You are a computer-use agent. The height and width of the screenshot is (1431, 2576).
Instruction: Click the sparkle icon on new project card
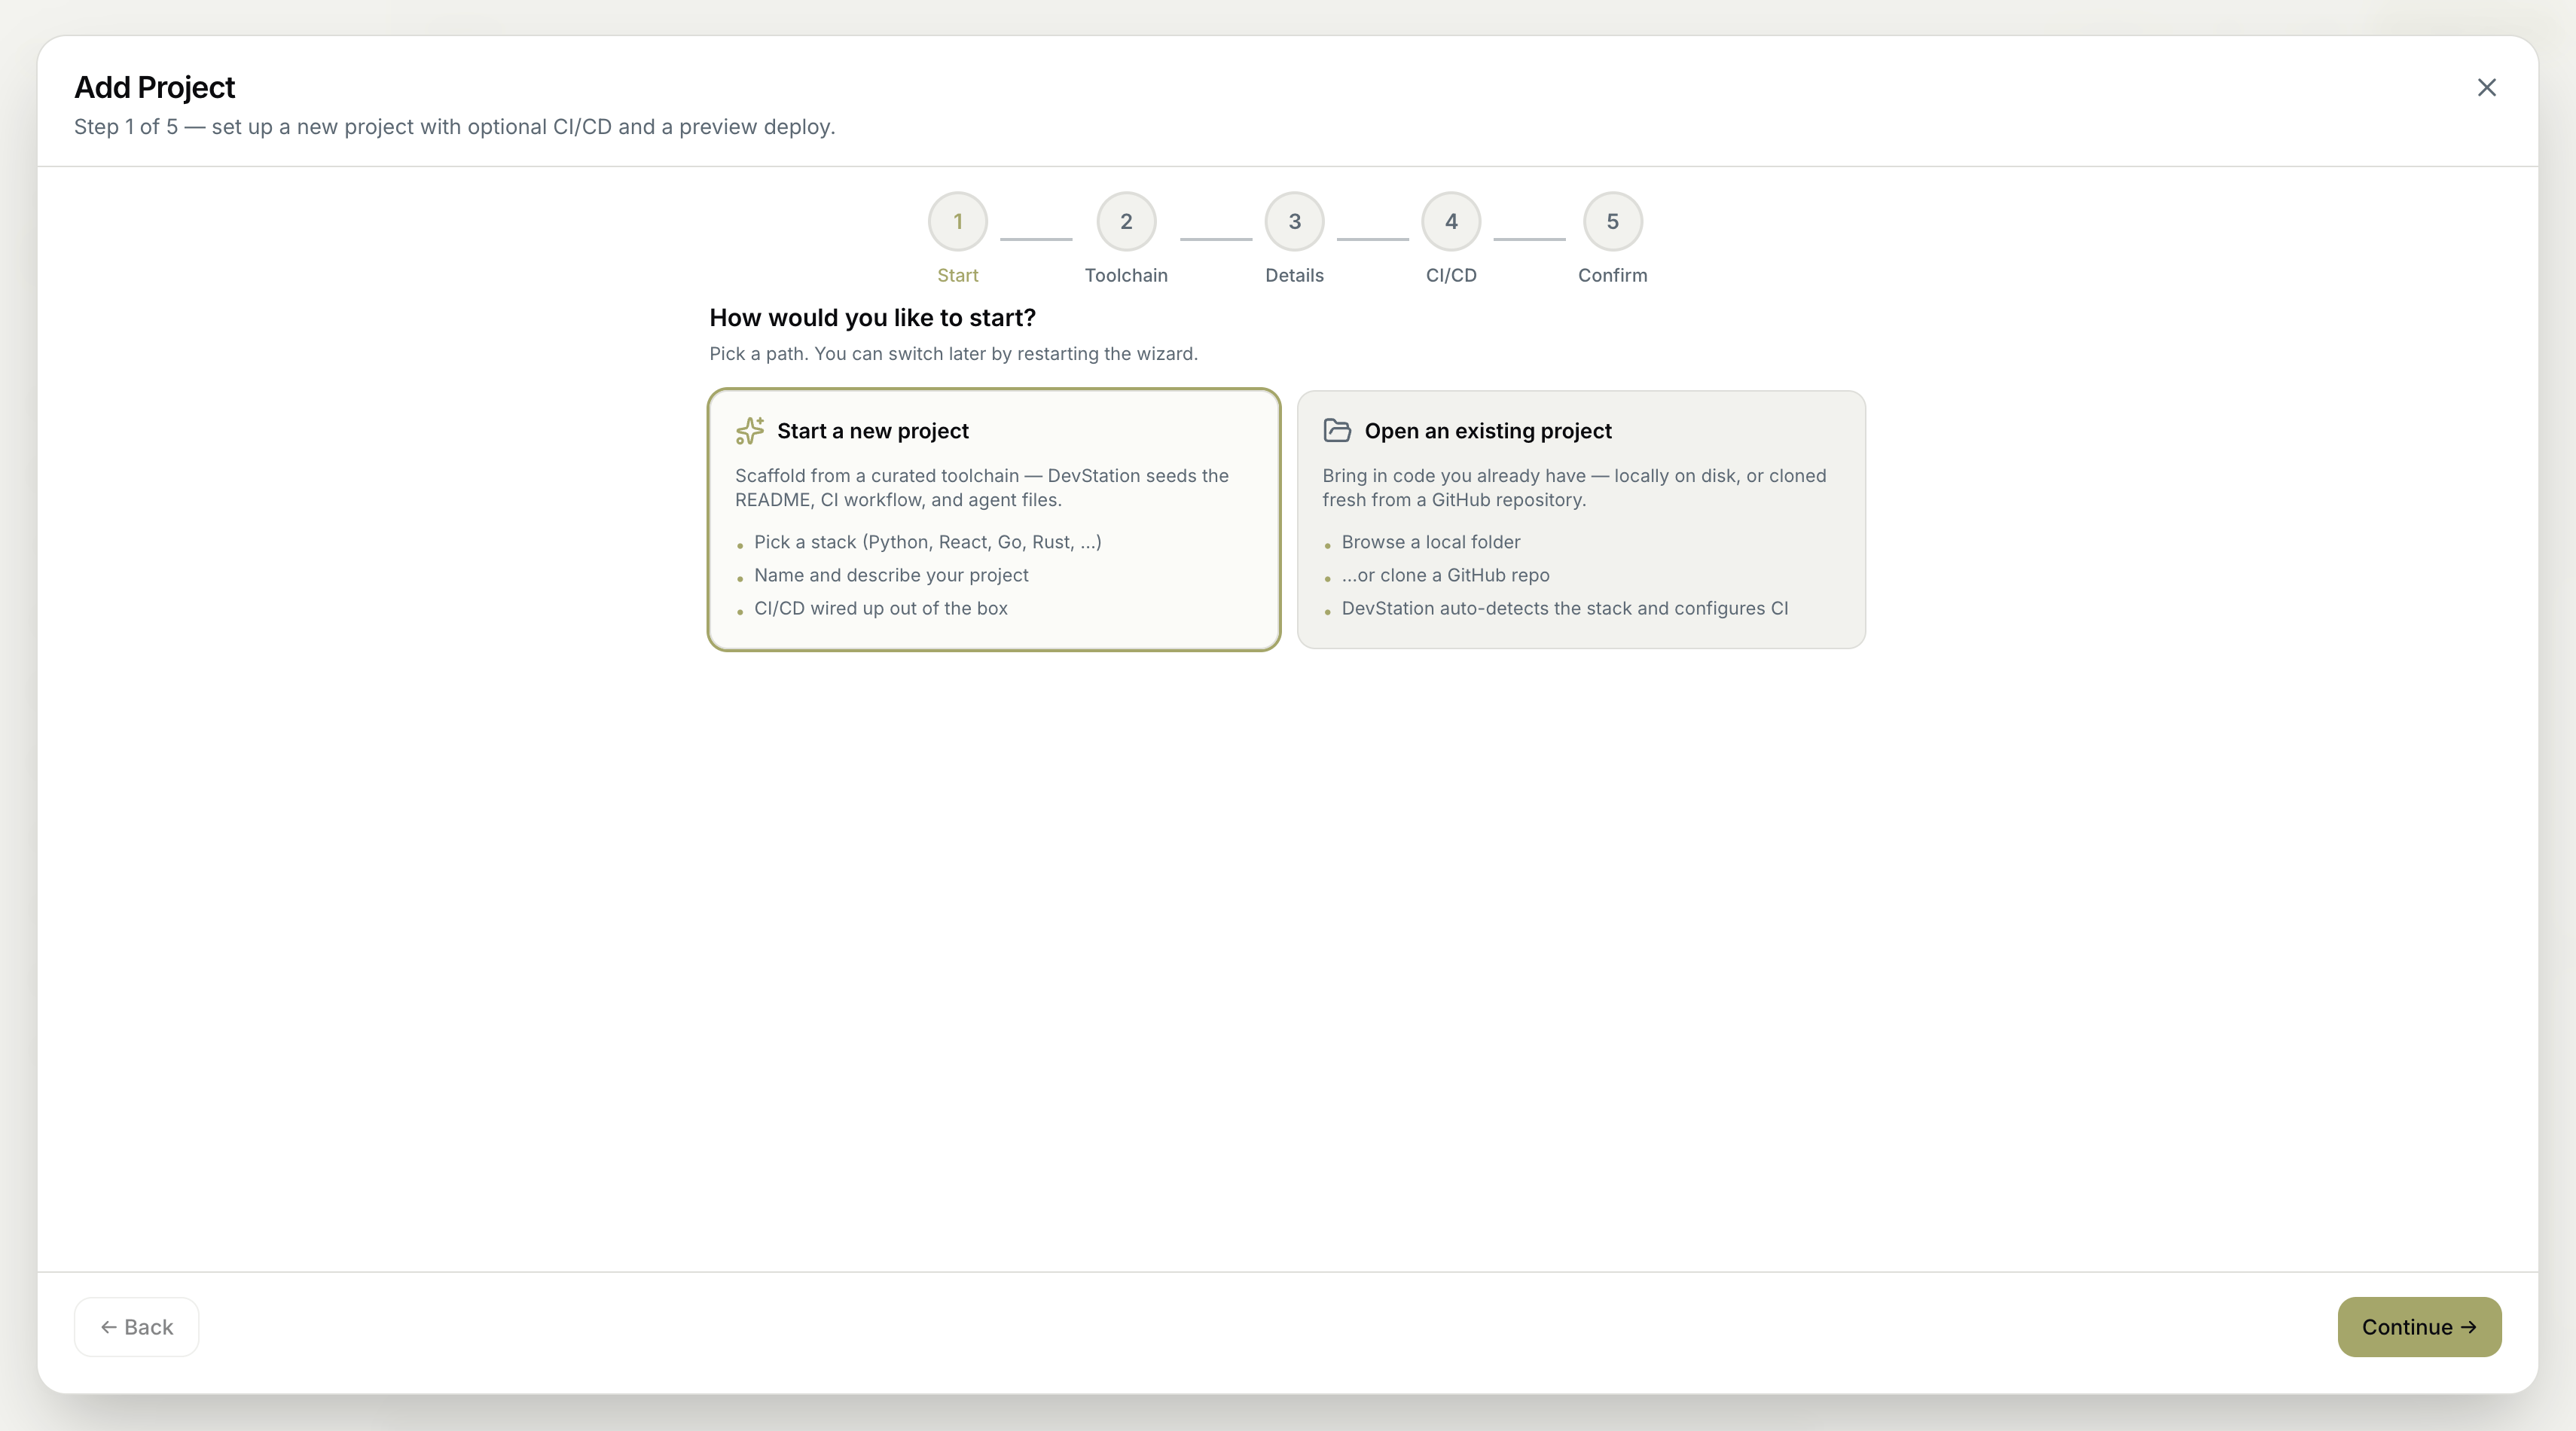(749, 431)
